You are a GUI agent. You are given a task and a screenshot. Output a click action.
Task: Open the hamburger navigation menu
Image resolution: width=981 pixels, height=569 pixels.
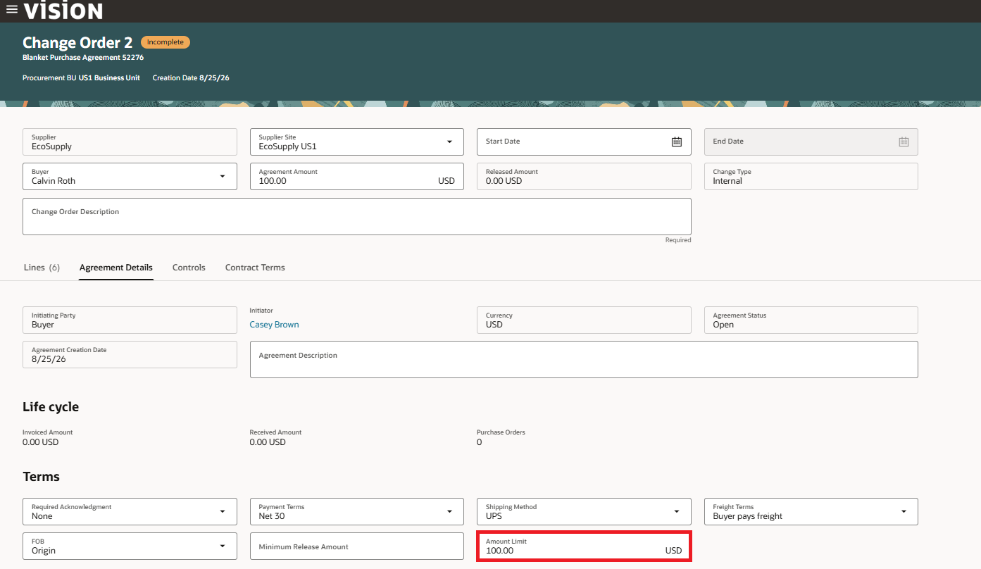[12, 10]
